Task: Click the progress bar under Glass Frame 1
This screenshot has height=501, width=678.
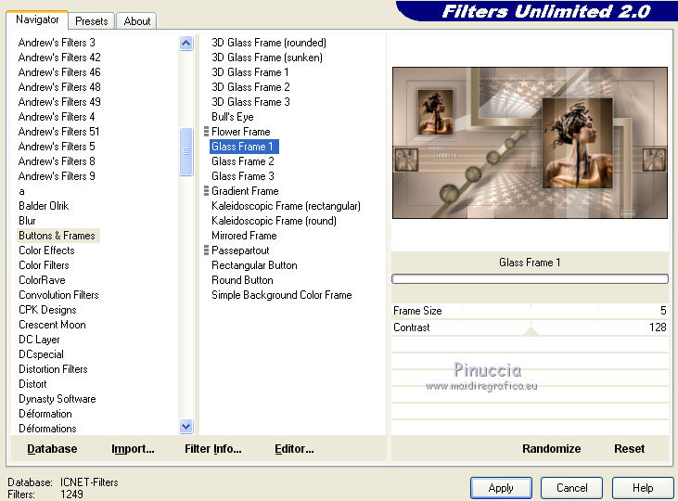Action: pos(530,279)
